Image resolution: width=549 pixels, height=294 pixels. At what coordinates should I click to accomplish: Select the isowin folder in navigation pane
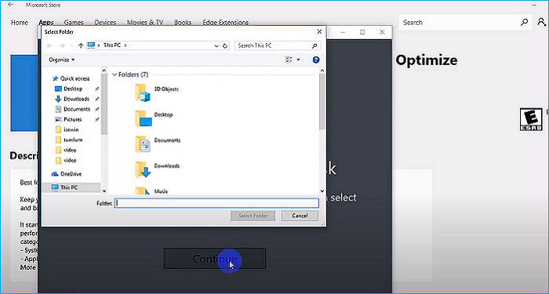(67, 129)
